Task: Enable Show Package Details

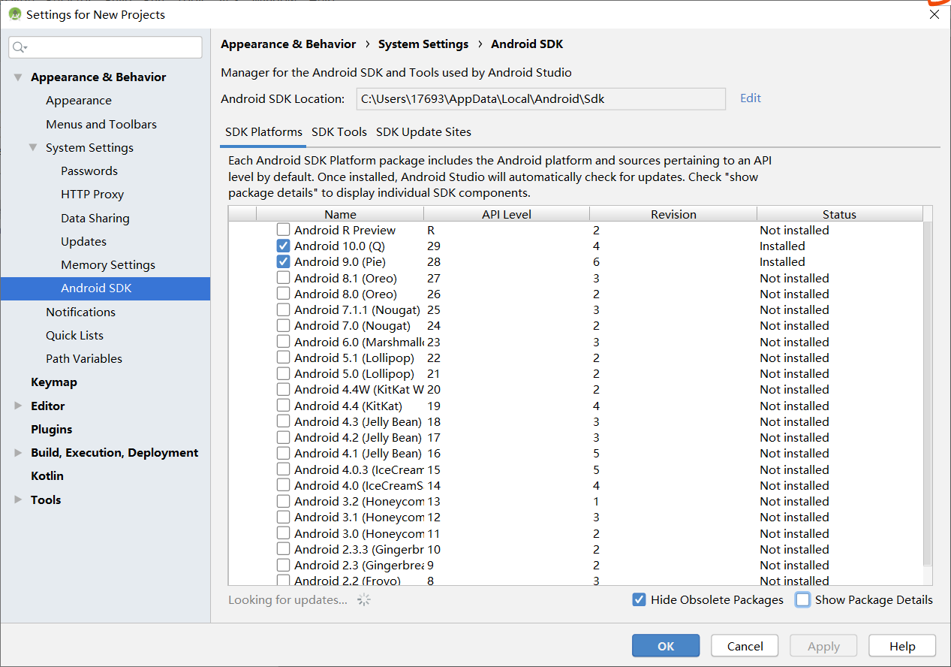Action: (x=802, y=599)
